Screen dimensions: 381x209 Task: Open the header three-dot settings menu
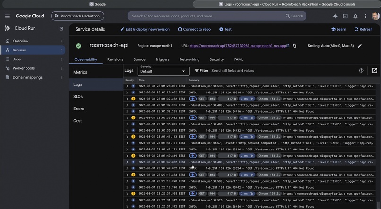pos(365,16)
